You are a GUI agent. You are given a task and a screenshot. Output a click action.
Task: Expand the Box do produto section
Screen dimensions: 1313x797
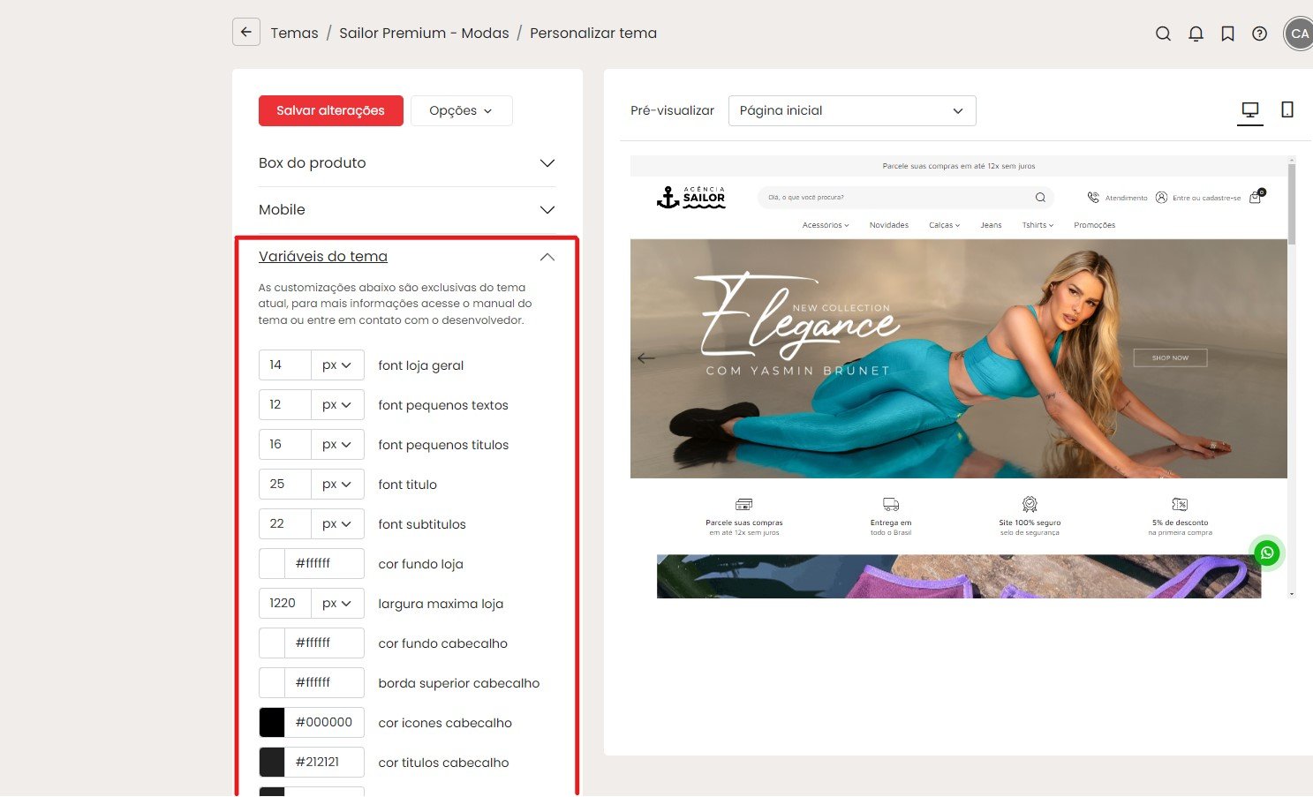(407, 163)
